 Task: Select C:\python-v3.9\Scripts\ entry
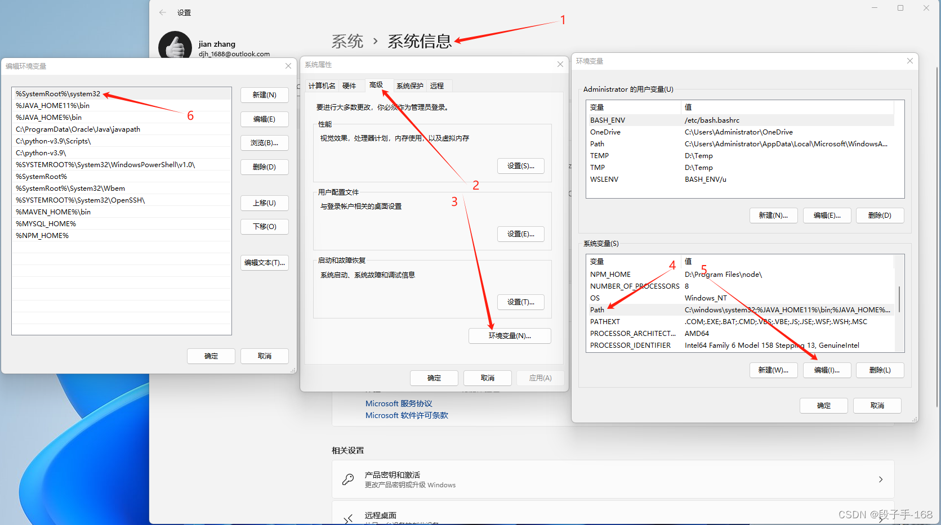(122, 141)
